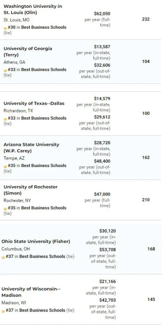The width and height of the screenshot is (163, 325).
Task: Click badge icon beside Arizona State University ranking
Action: click(5, 166)
